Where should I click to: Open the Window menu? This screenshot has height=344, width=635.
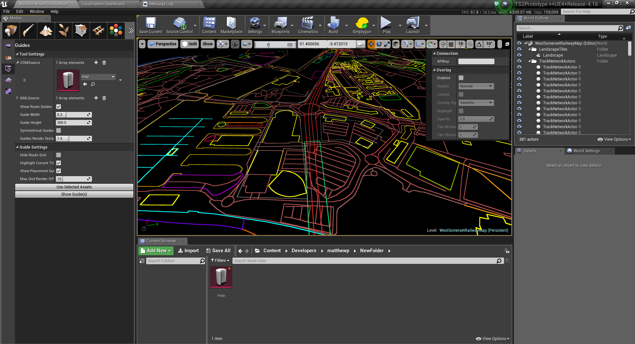click(37, 12)
